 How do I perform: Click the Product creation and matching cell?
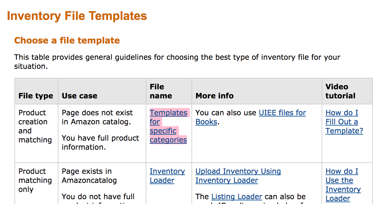click(35, 126)
